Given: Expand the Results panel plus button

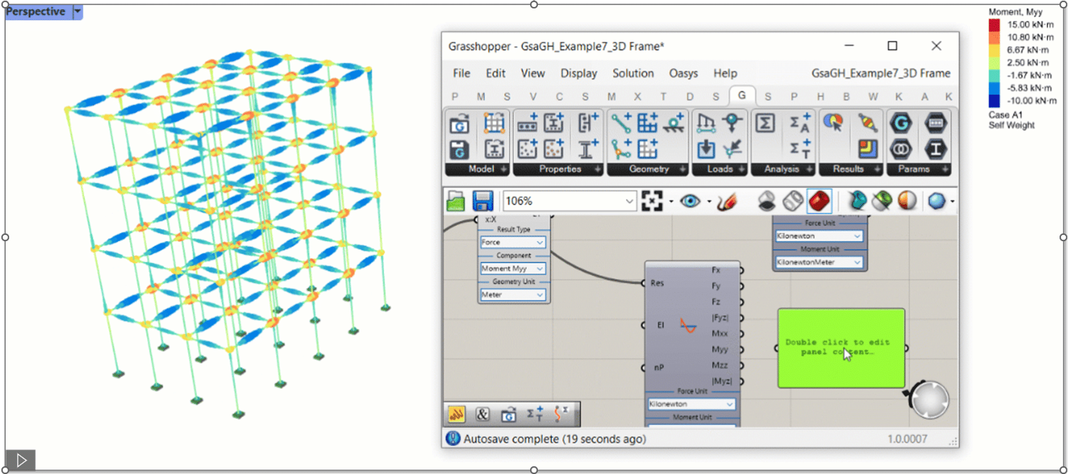Looking at the screenshot, I should point(877,169).
